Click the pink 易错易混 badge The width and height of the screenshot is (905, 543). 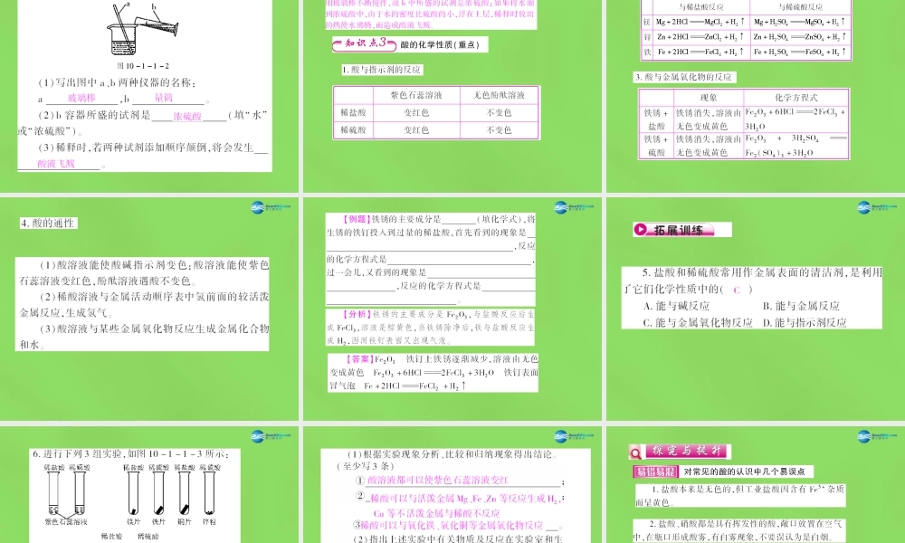point(655,470)
